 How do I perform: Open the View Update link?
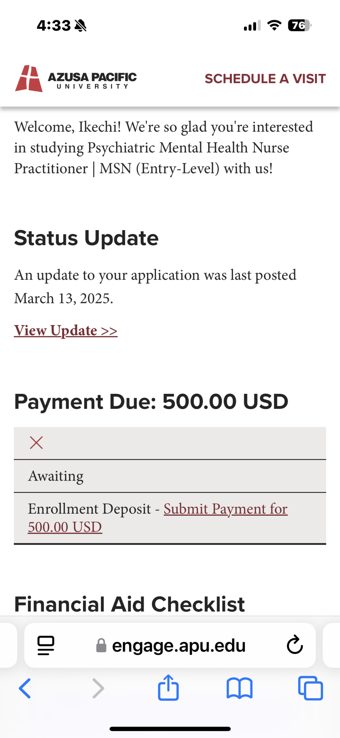coord(66,331)
